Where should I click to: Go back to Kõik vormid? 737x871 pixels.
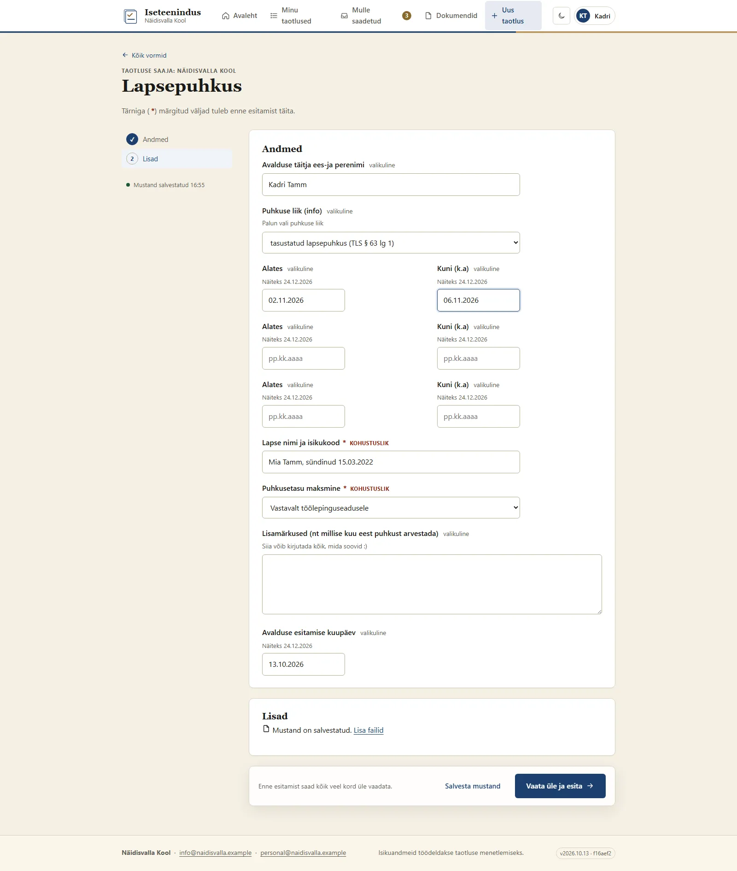pyautogui.click(x=144, y=55)
